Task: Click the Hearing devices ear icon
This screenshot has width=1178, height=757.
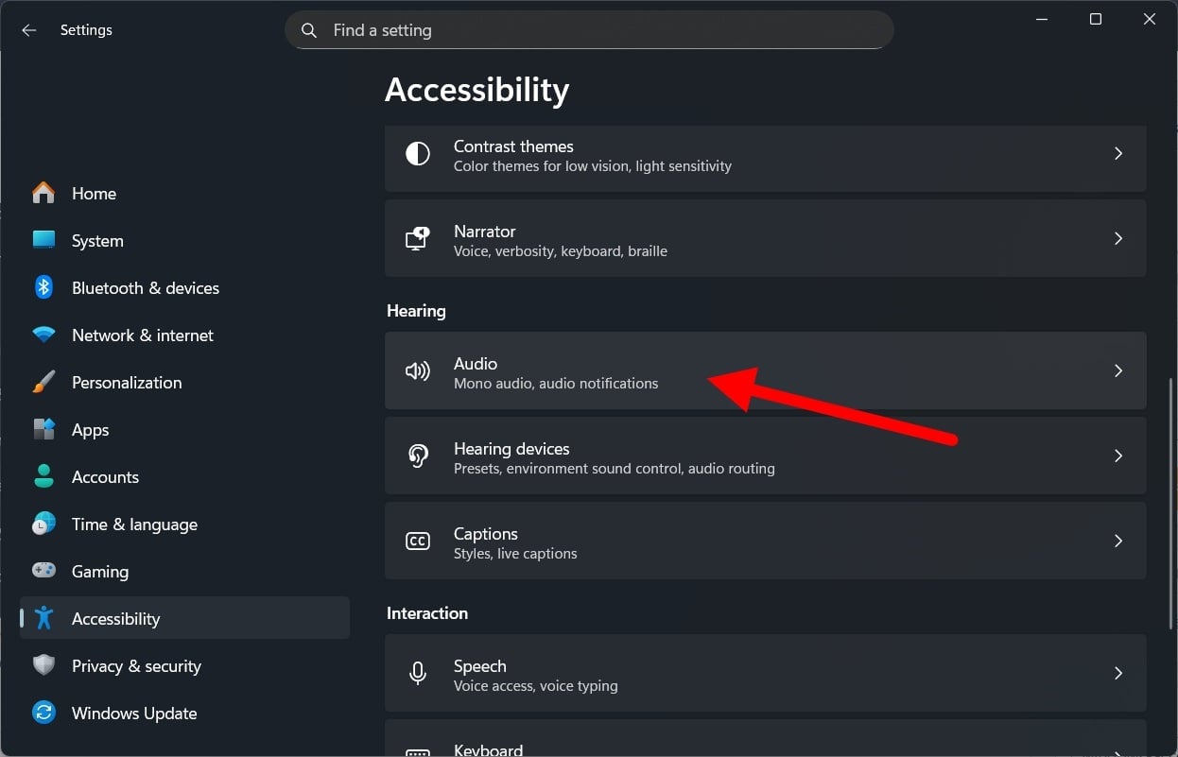Action: click(x=418, y=456)
